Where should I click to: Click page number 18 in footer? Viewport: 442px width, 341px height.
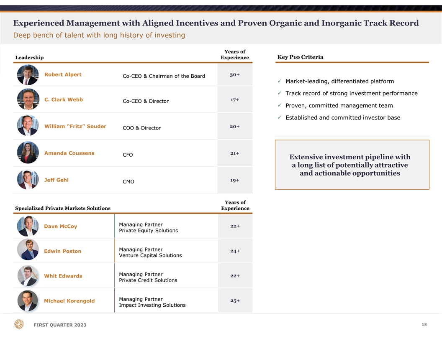[424, 325]
